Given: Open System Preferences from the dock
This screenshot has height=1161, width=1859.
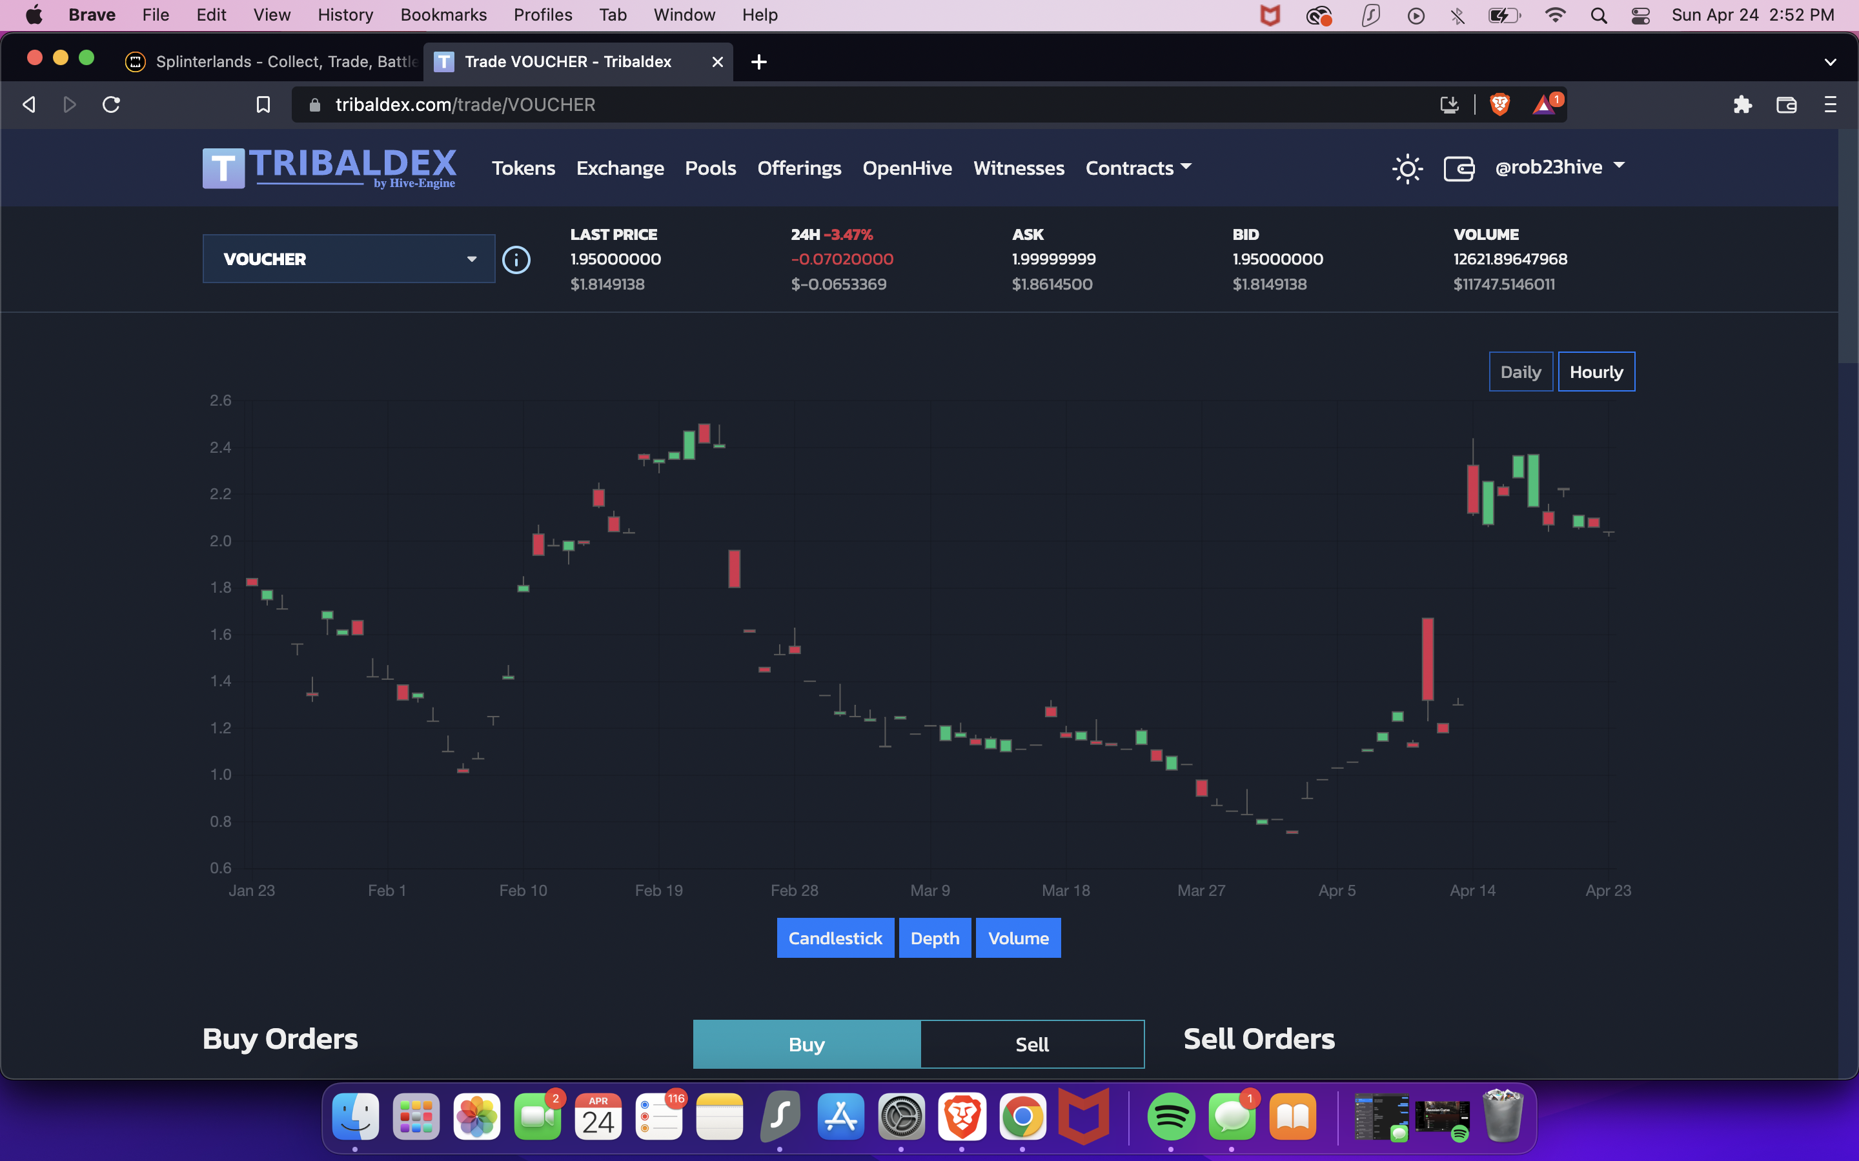Looking at the screenshot, I should click(x=901, y=1116).
